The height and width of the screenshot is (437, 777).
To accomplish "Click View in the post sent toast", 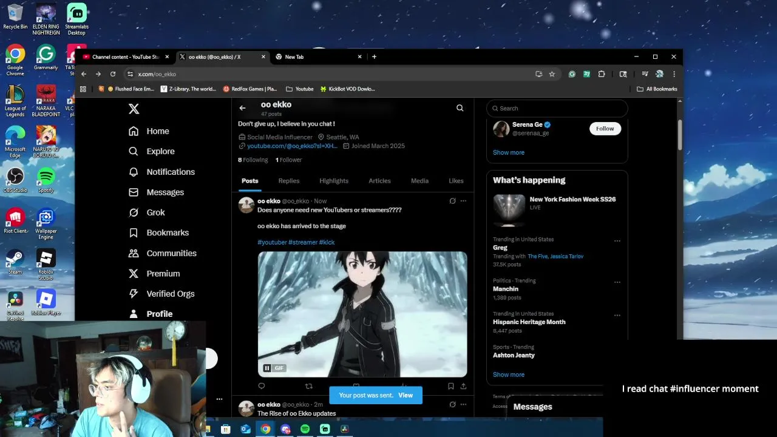I will pyautogui.click(x=405, y=395).
